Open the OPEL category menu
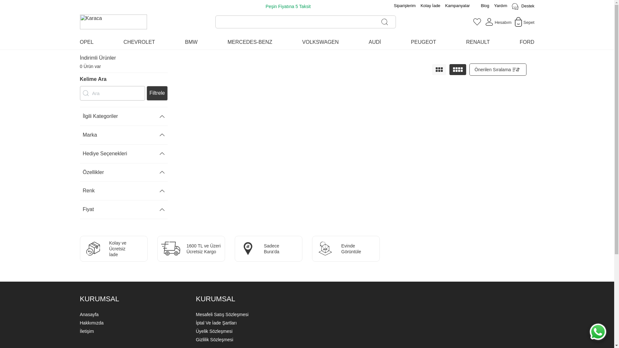Screen dimensions: 619x348 87,42
